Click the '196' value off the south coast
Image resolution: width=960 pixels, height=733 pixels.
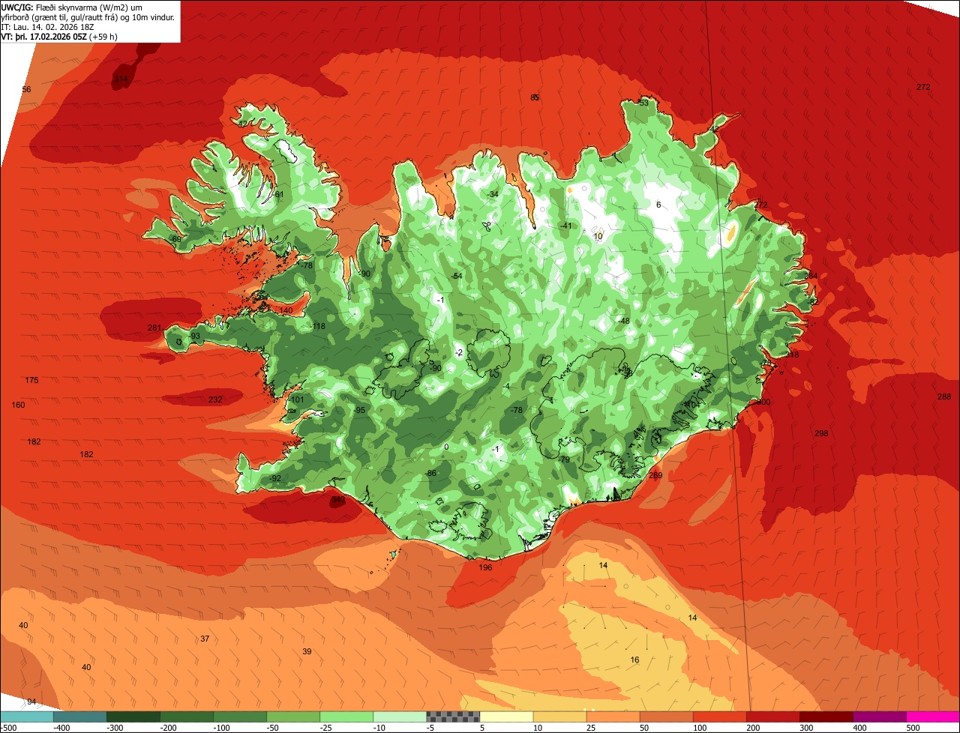tap(485, 567)
